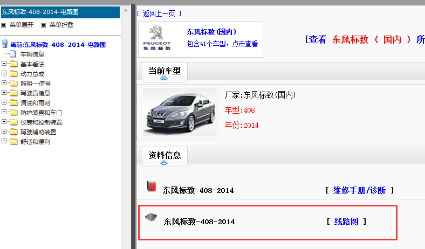This screenshot has height=249, width=425.
Task: Click the blue wave icon under 当前车型
Action: coord(164,78)
